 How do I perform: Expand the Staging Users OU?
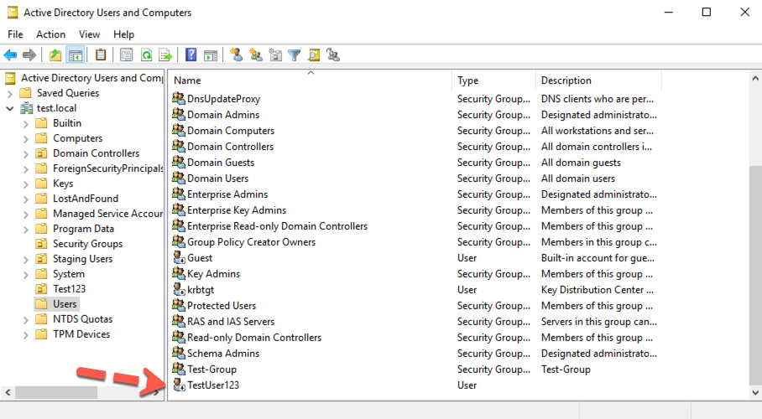26,259
